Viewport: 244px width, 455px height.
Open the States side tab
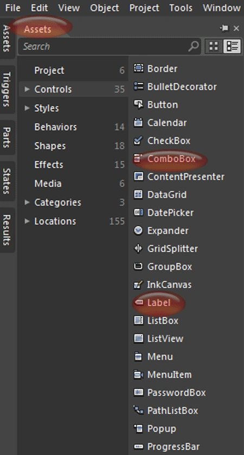coord(7,181)
